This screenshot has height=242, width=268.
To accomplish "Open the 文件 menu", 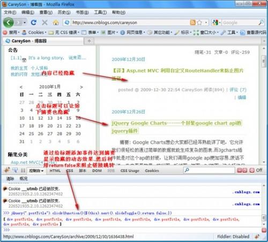I will click(x=10, y=12).
